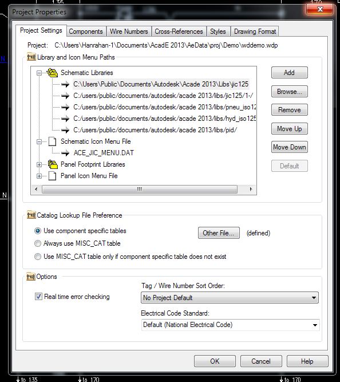This screenshot has width=340, height=382.
Task: Switch to the Wire Numbers tab
Action: coord(129,31)
